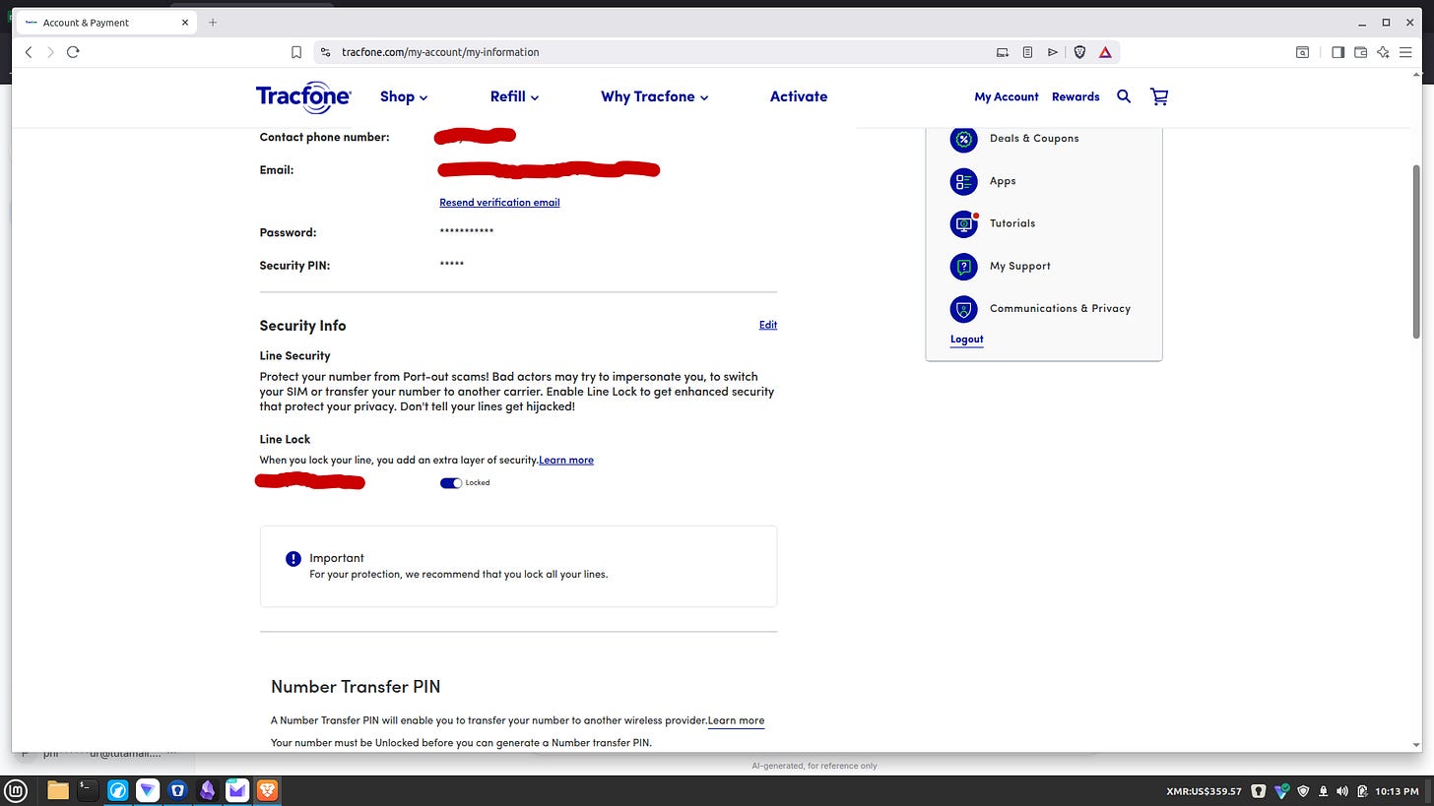The image size is (1434, 806).
Task: Click the browser forward arrow
Action: coord(50,52)
